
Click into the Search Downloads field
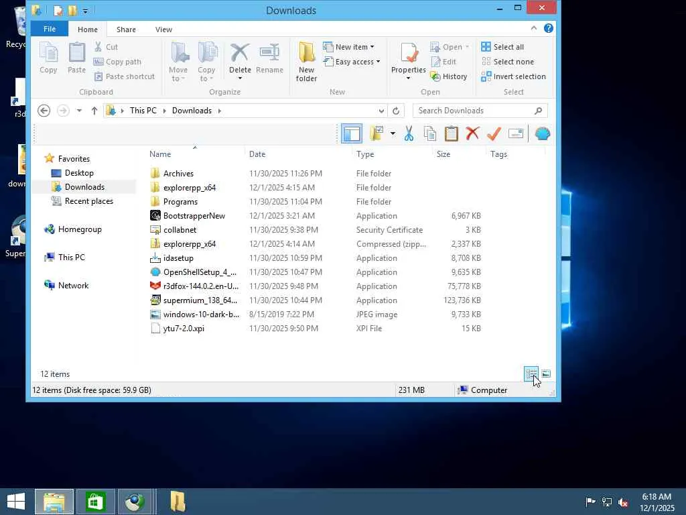click(x=480, y=111)
